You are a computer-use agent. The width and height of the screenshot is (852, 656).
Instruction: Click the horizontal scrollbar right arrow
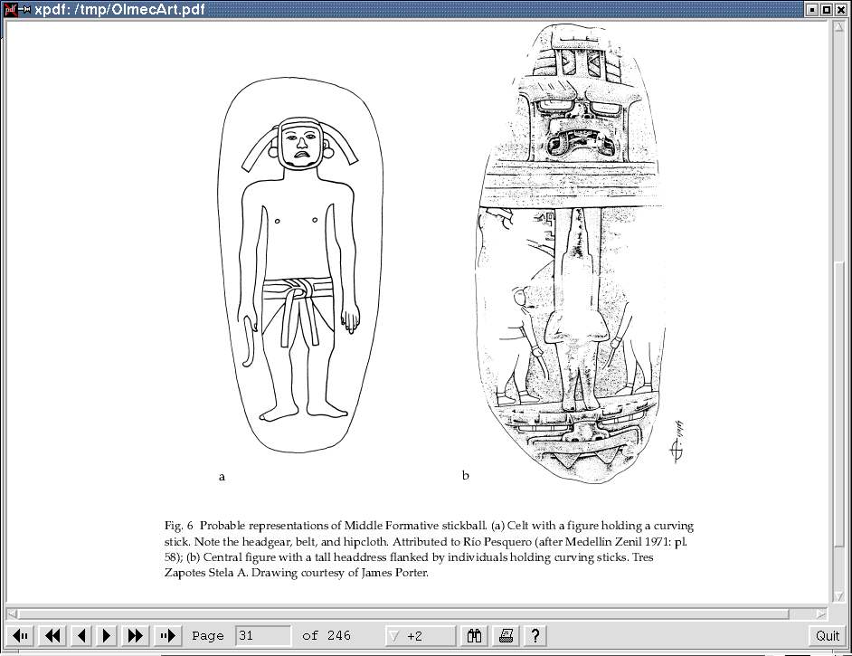pos(821,613)
